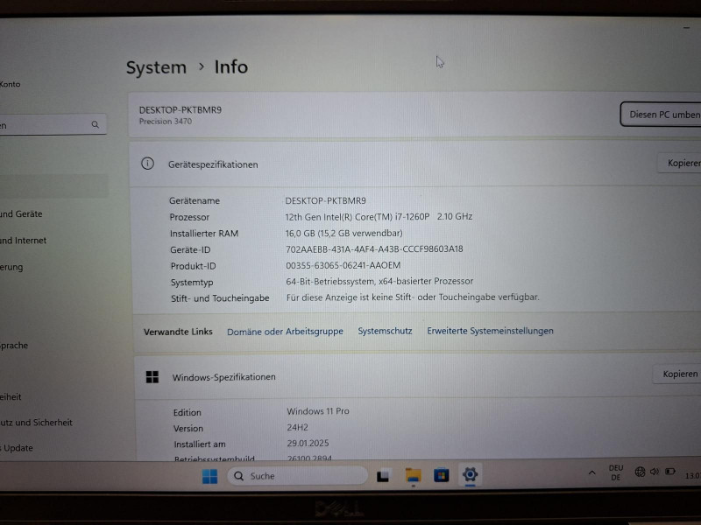Select the "und Geräte" sidebar category
This screenshot has width=701, height=525.
coord(21,213)
